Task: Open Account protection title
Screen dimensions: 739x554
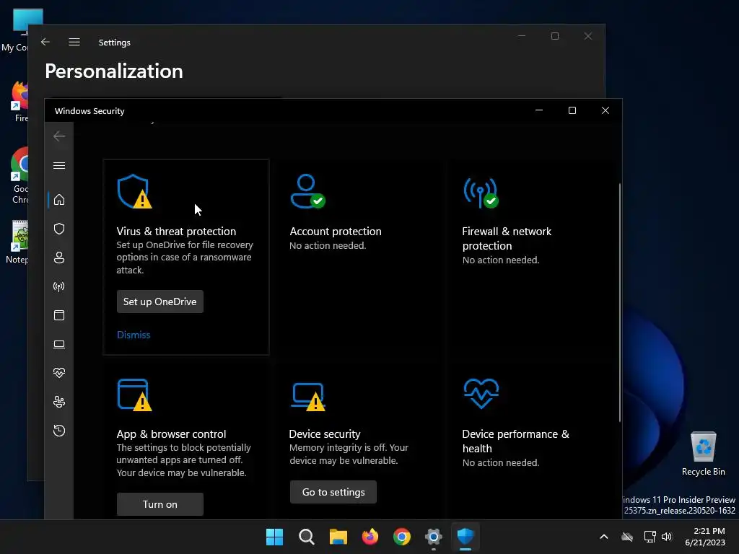Action: tap(336, 232)
